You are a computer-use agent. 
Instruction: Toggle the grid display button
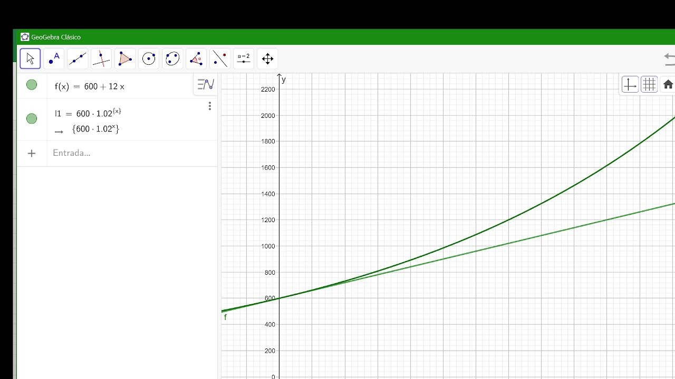pyautogui.click(x=649, y=84)
